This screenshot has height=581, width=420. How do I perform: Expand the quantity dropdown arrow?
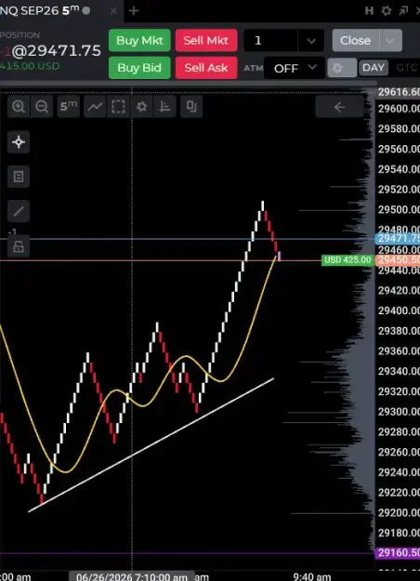click(x=311, y=40)
